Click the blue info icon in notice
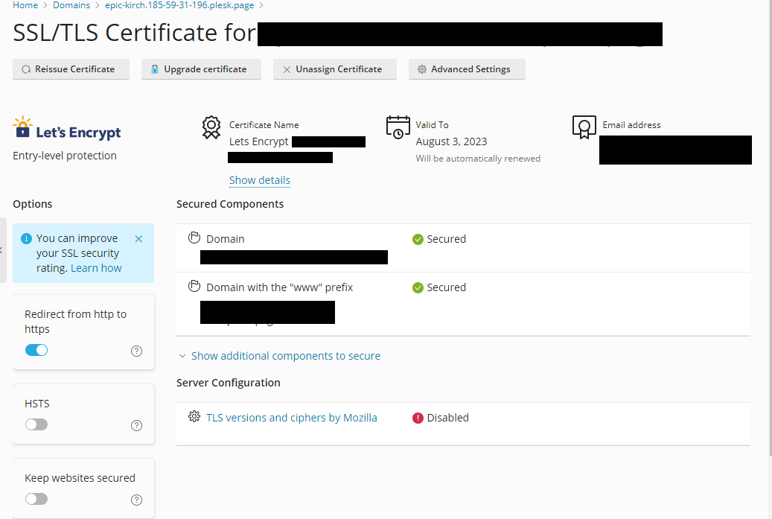The image size is (772, 519). [26, 239]
